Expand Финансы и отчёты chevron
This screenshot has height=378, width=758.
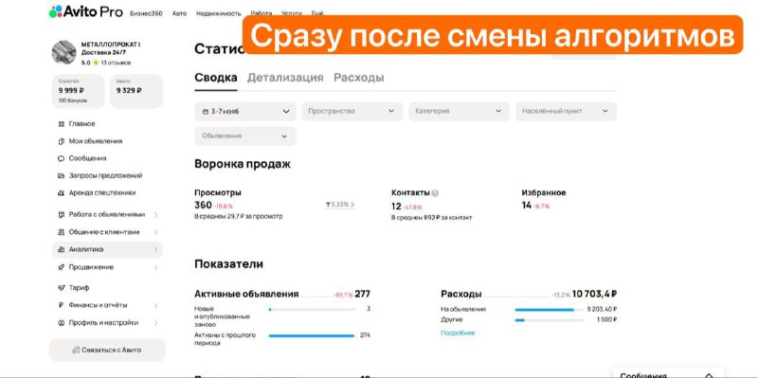coord(155,305)
